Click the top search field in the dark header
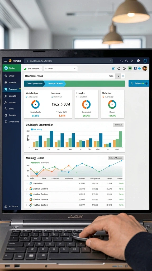 click(x=68, y=61)
